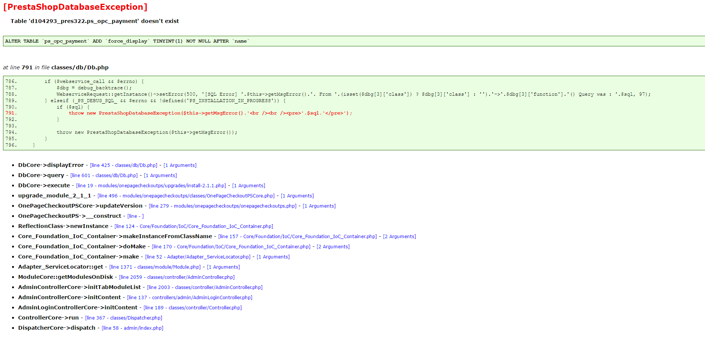
Task: Show arguments for DbCore->displayError
Action: (180, 165)
